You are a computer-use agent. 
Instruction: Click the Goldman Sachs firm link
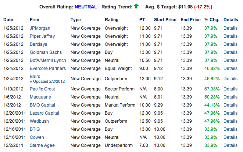(46, 52)
